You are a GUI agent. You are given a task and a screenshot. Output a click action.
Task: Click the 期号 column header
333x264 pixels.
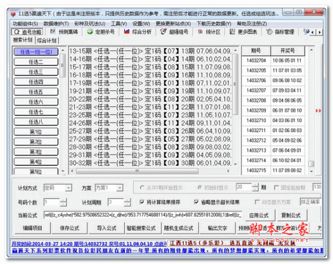point(256,50)
